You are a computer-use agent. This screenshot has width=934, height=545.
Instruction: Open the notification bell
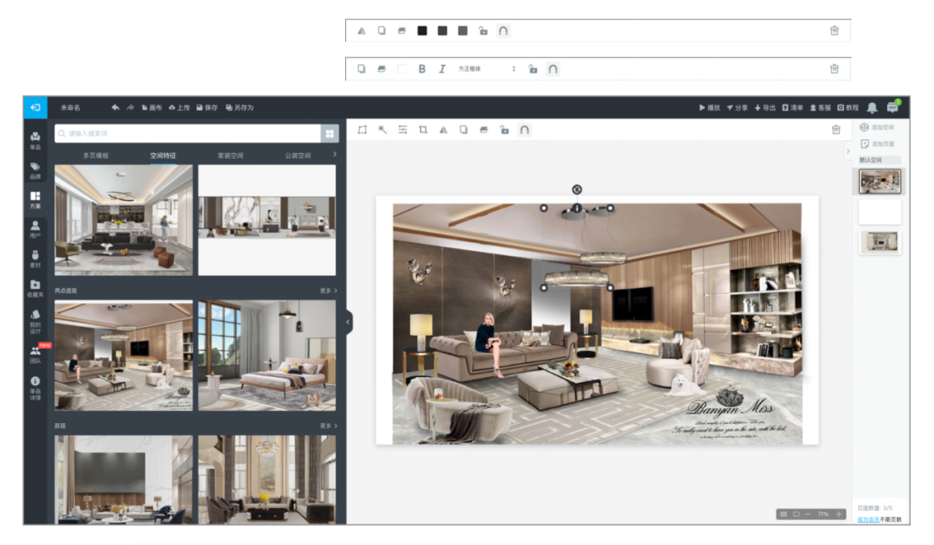tap(872, 108)
